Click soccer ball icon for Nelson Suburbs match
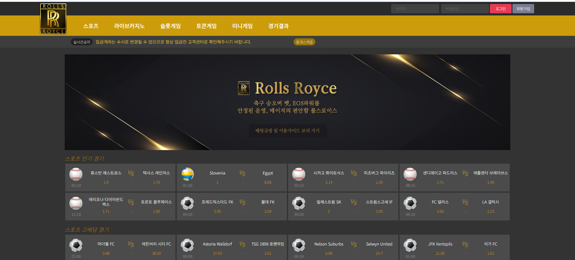575x260 pixels. click(299, 245)
